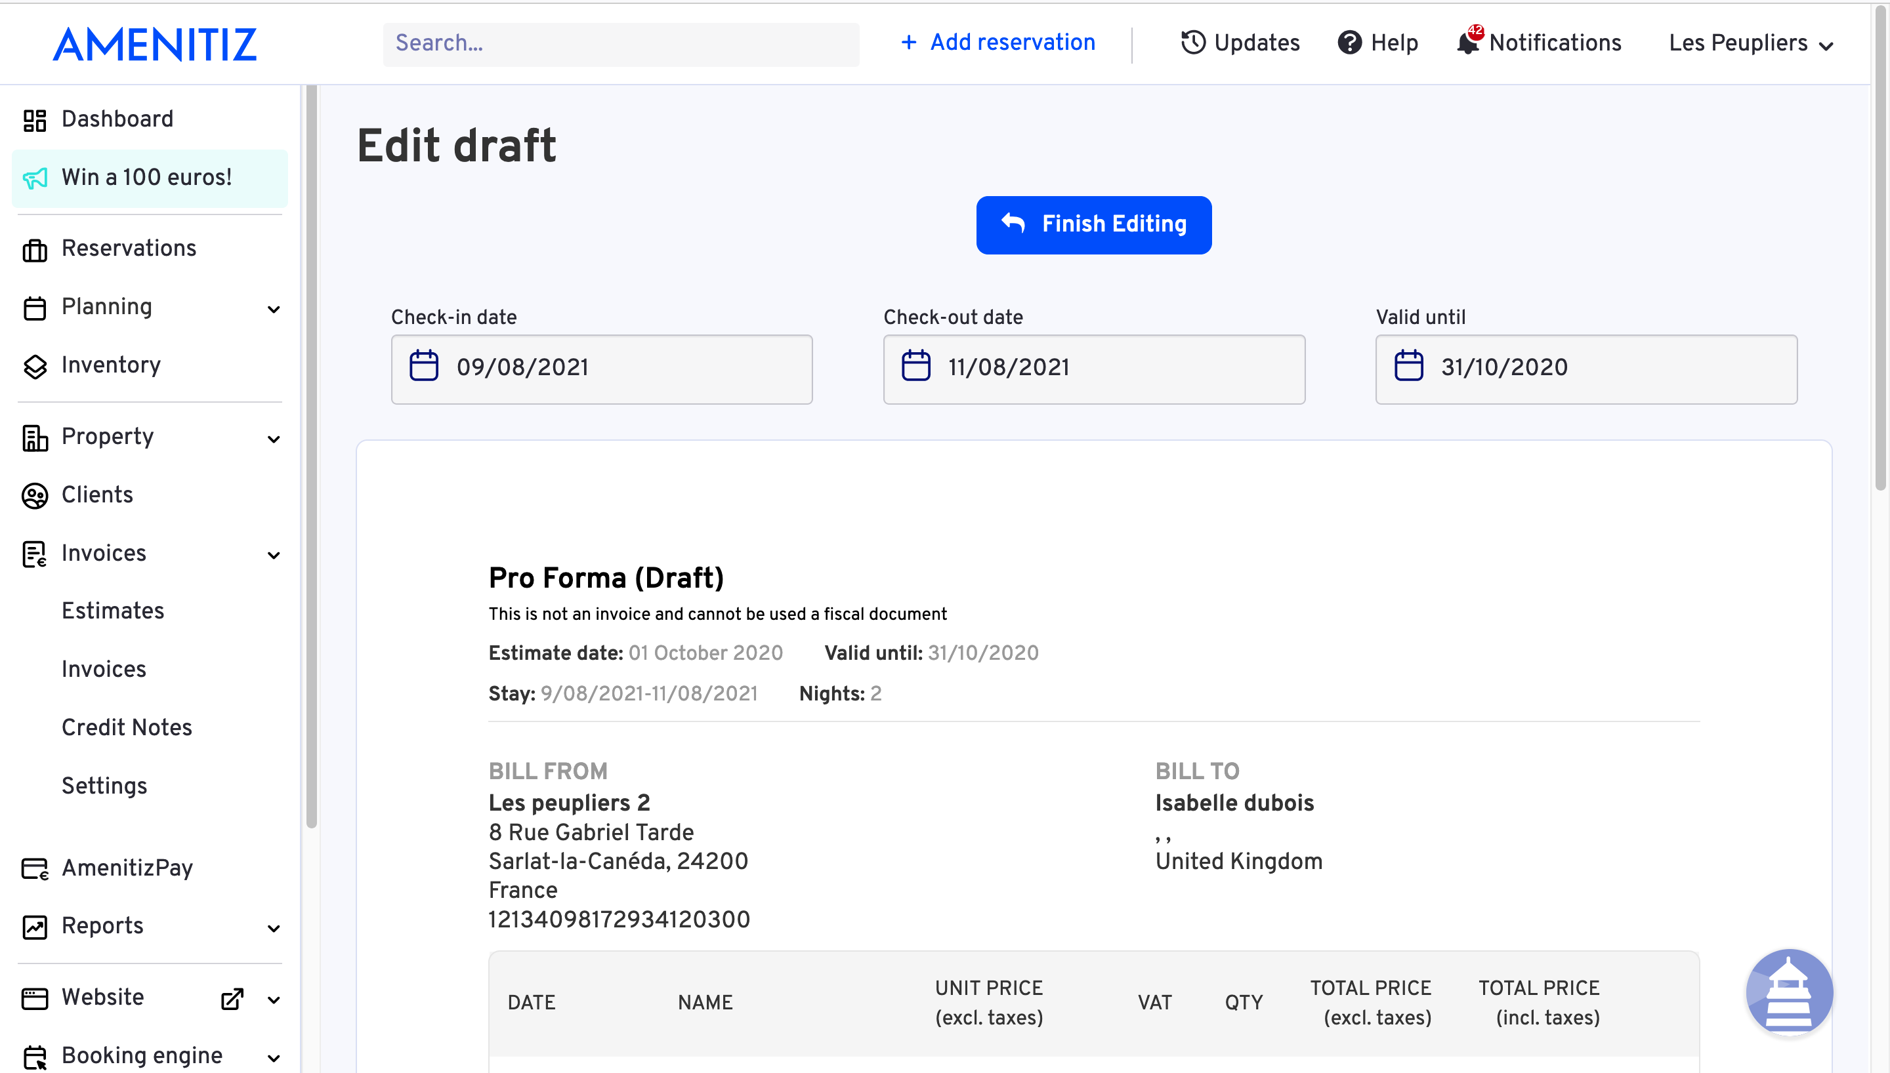Click the calendar icon in Check-in date

pos(424,365)
